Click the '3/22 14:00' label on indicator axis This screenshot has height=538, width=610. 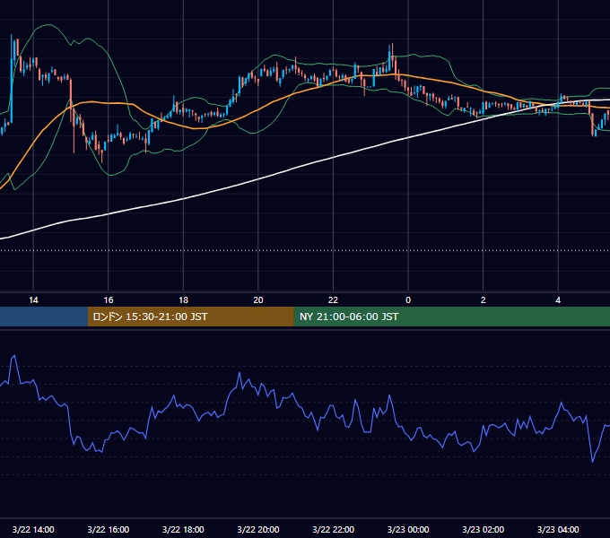point(33,529)
